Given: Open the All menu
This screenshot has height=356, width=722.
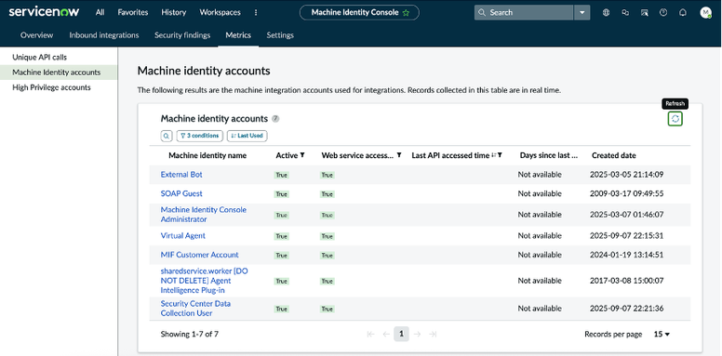Looking at the screenshot, I should (x=100, y=12).
